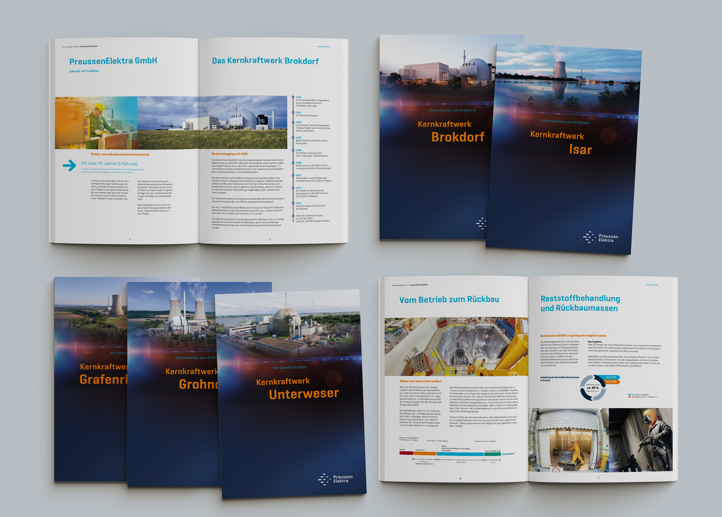Click the 'Vom Betrieb zum Rückbau' heading
Image resolution: width=722 pixels, height=517 pixels.
449,299
